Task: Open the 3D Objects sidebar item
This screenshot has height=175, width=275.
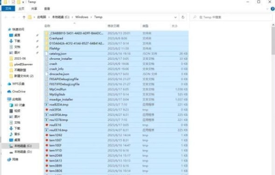Action: 20,105
